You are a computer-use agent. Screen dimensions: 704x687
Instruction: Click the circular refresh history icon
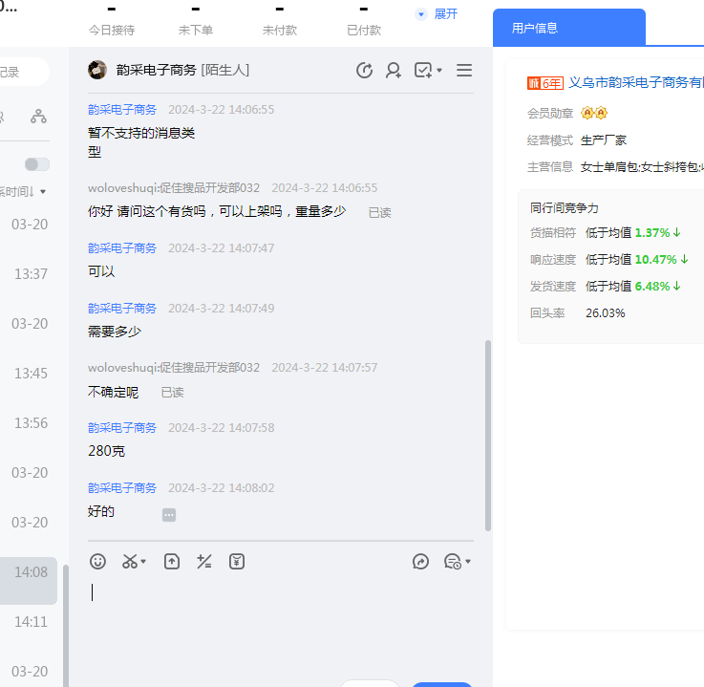click(364, 70)
